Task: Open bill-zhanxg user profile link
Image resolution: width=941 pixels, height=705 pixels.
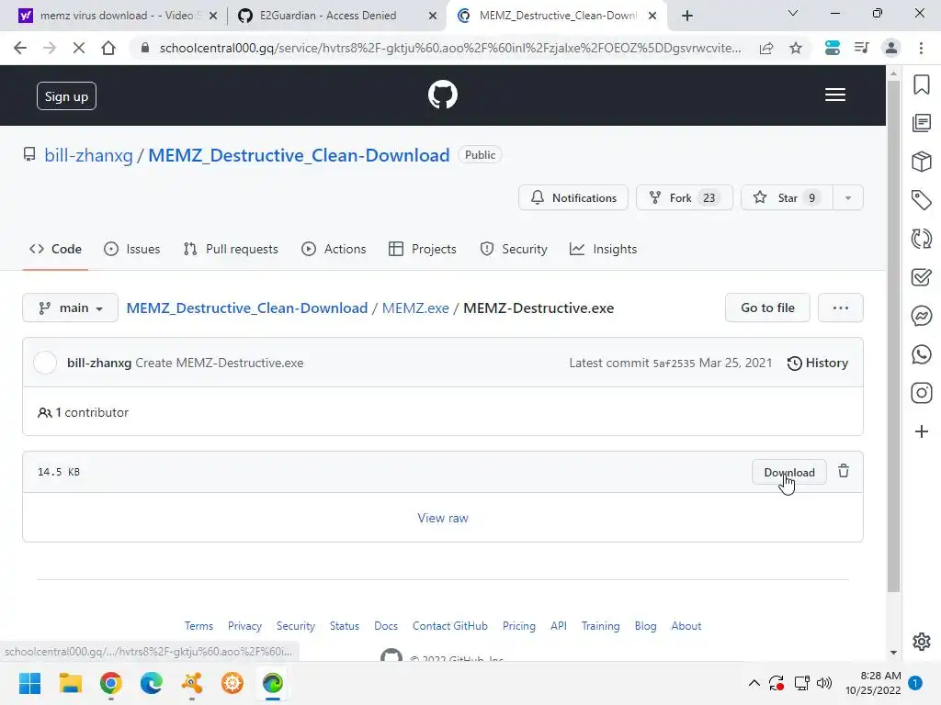Action: (x=88, y=155)
